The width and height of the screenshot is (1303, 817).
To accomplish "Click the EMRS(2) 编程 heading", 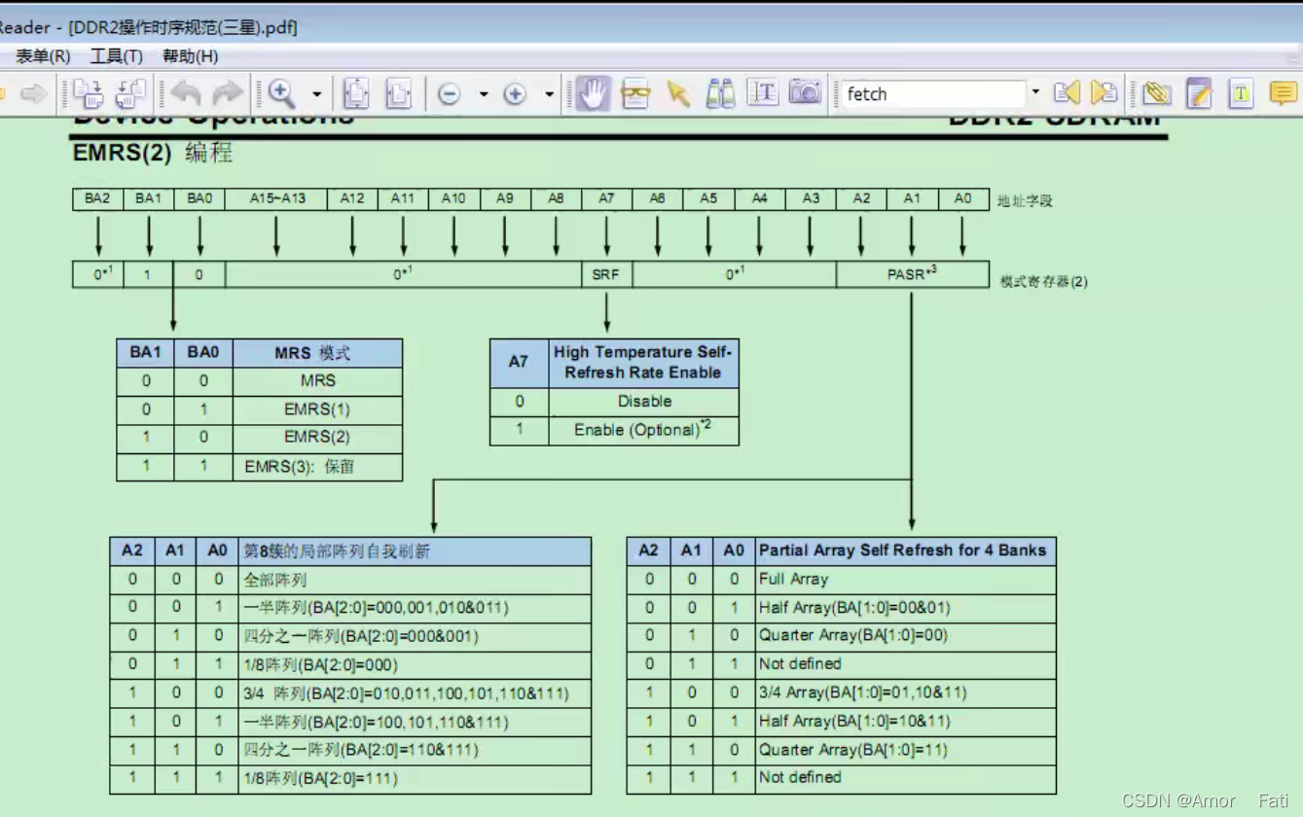I will pyautogui.click(x=153, y=153).
